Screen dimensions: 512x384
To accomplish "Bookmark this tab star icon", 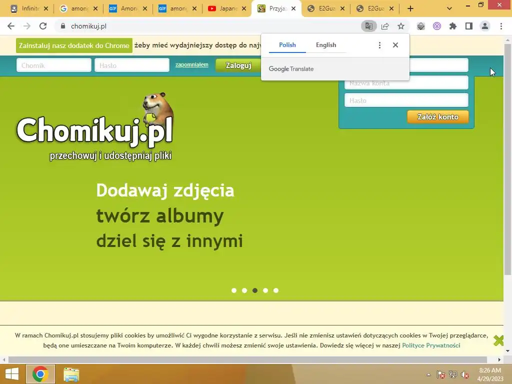I will [401, 26].
